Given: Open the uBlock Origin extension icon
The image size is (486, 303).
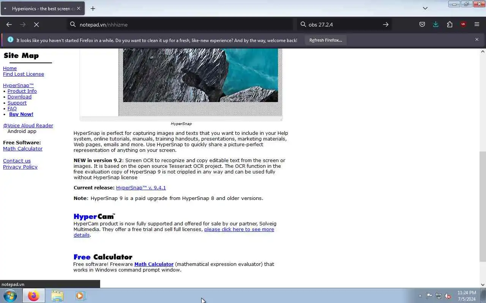Looking at the screenshot, I should pos(463,25).
